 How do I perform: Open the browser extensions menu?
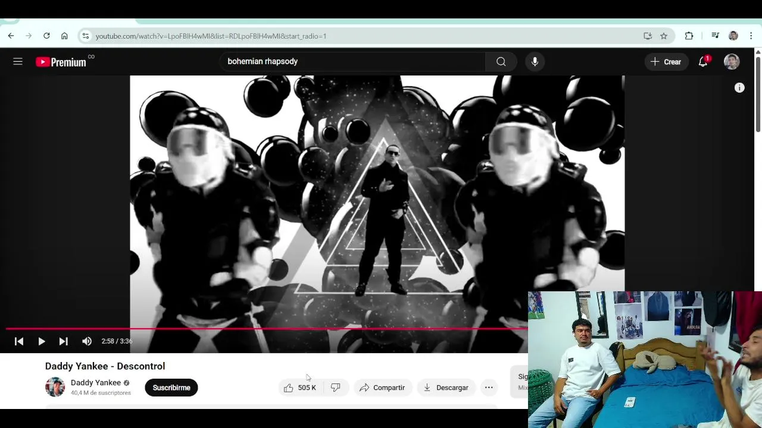pyautogui.click(x=689, y=36)
